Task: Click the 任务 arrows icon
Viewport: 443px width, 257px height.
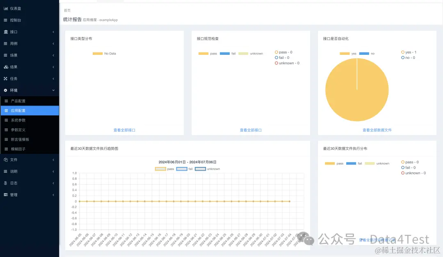Action: (x=5, y=79)
